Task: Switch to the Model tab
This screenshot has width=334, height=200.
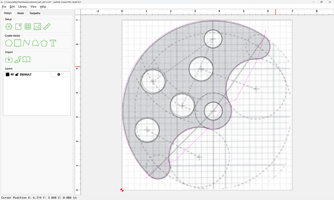Action: (x=20, y=13)
